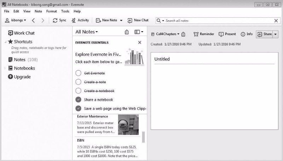Viewport: 283px width, 161px height.
Task: Toggle the Create a notebook circle
Action: pos(78,91)
